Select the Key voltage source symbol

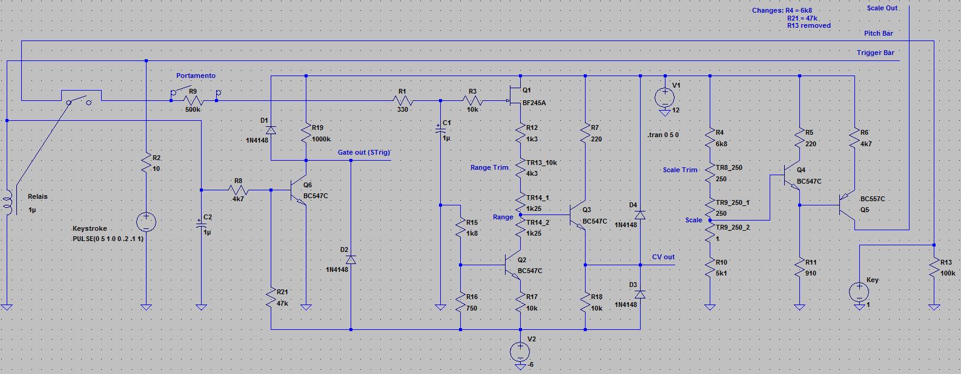tap(859, 292)
